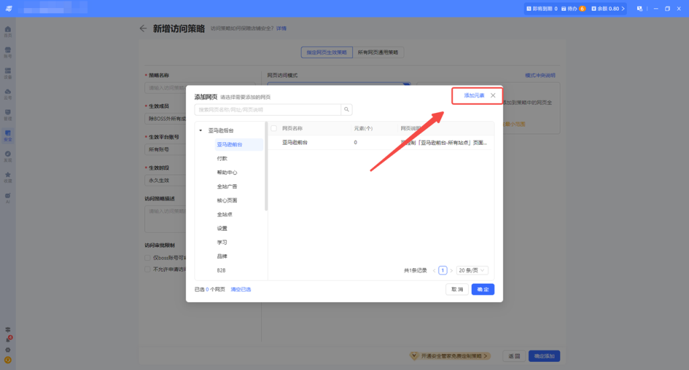Open the 待办 to-do icon in title bar
This screenshot has height=370, width=689.
click(564, 9)
